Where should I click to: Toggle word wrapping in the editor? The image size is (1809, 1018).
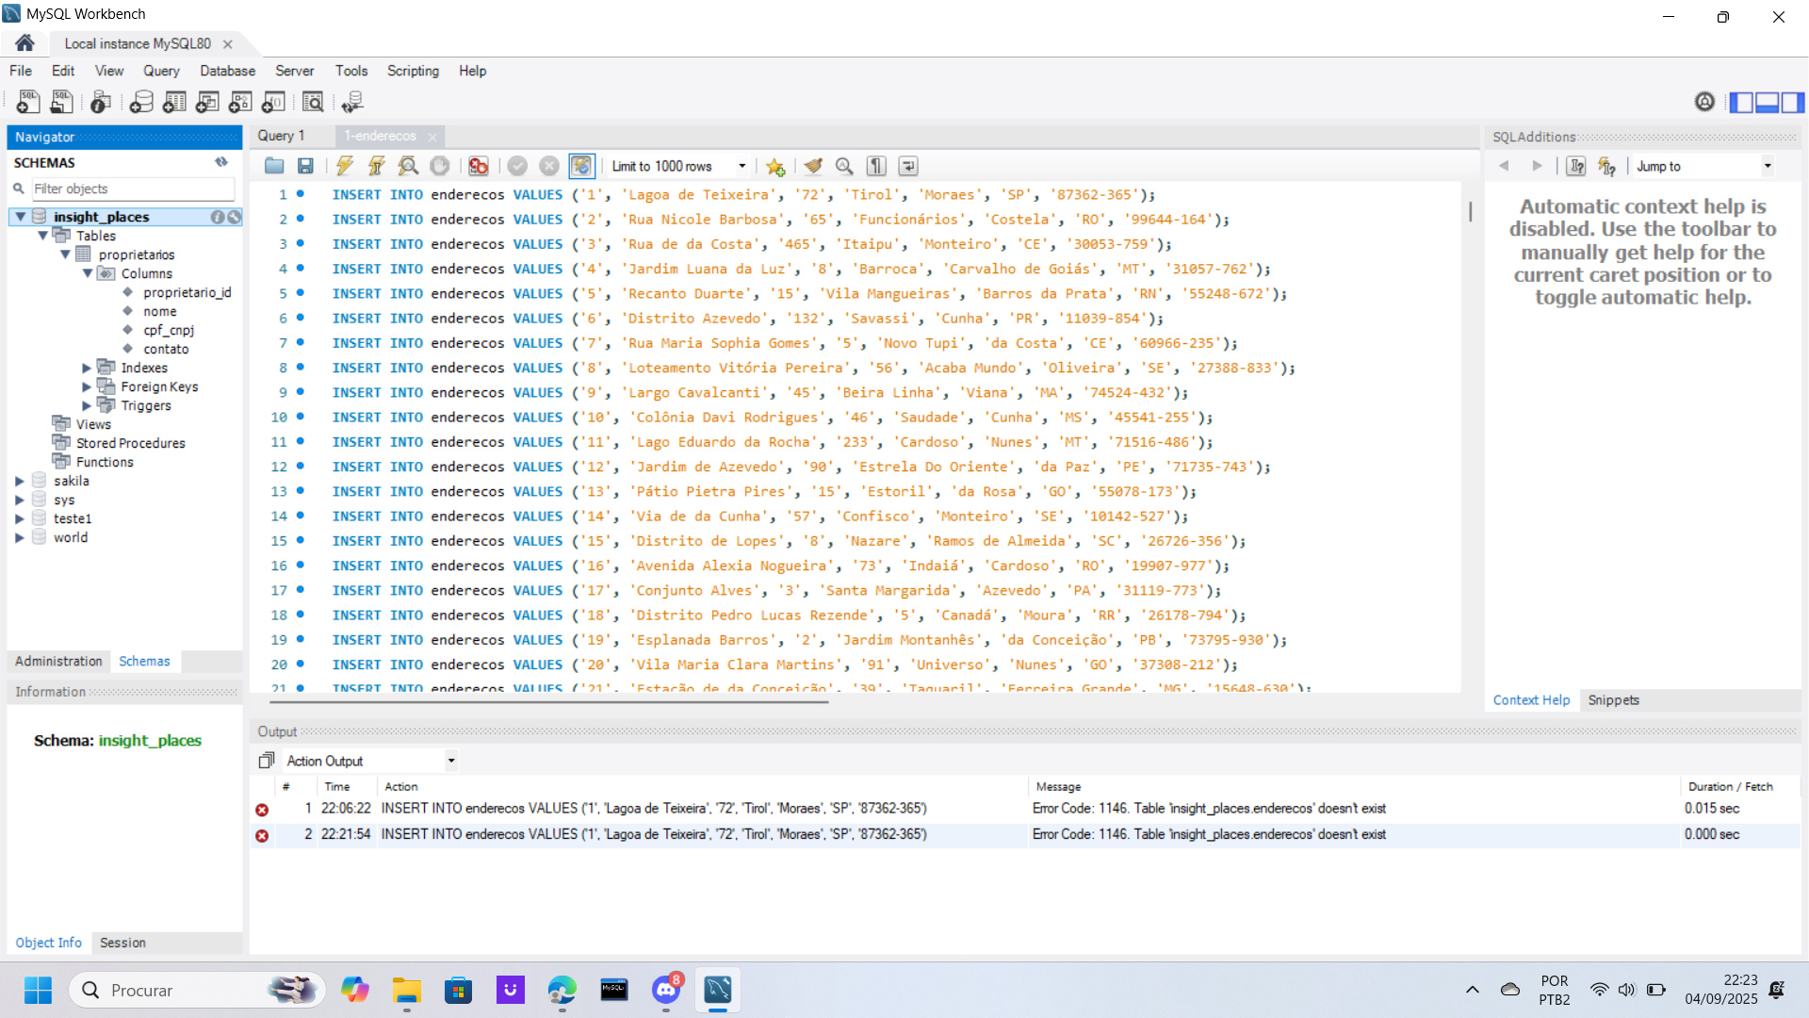click(908, 166)
